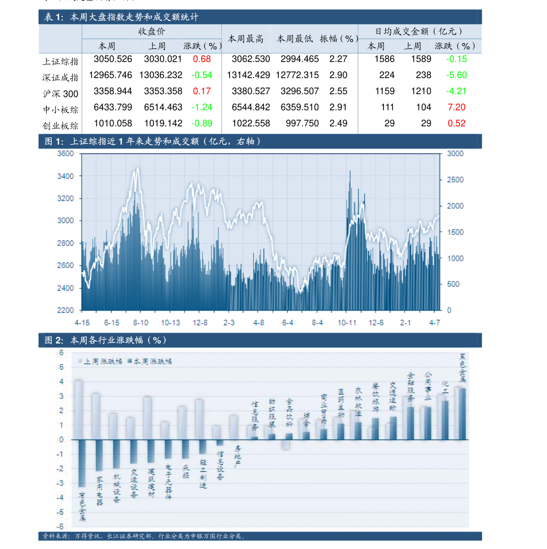Click the 上周涨跌幅 legend entry
The height and width of the screenshot is (549, 547).
point(100,361)
